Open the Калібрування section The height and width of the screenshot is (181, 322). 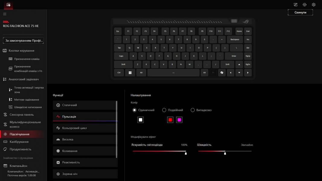[x=19, y=142]
